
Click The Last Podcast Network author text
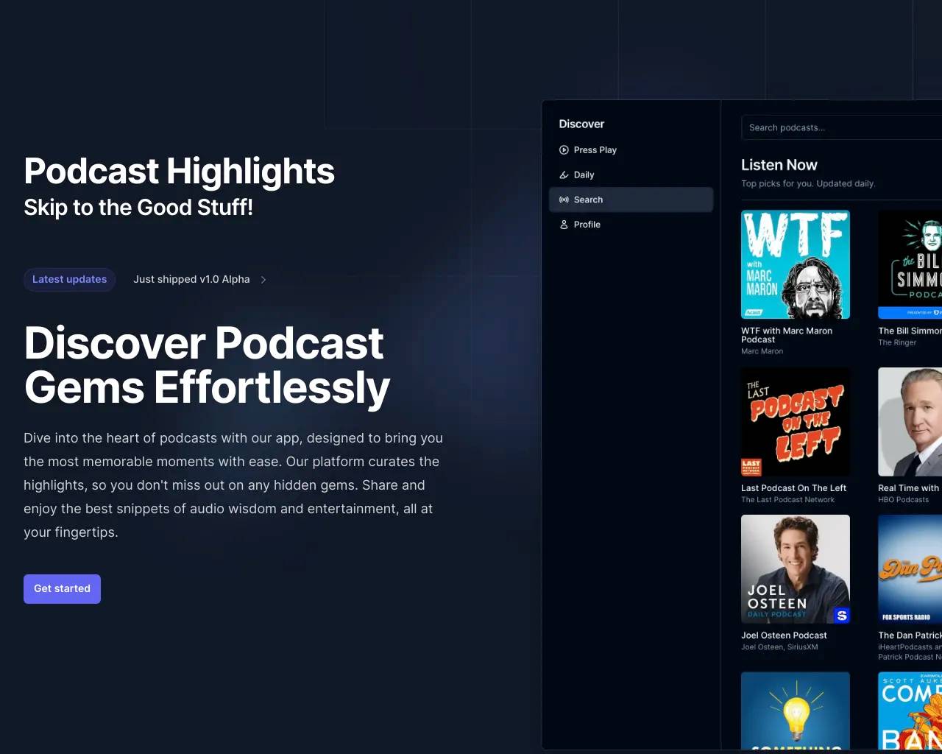click(x=787, y=500)
